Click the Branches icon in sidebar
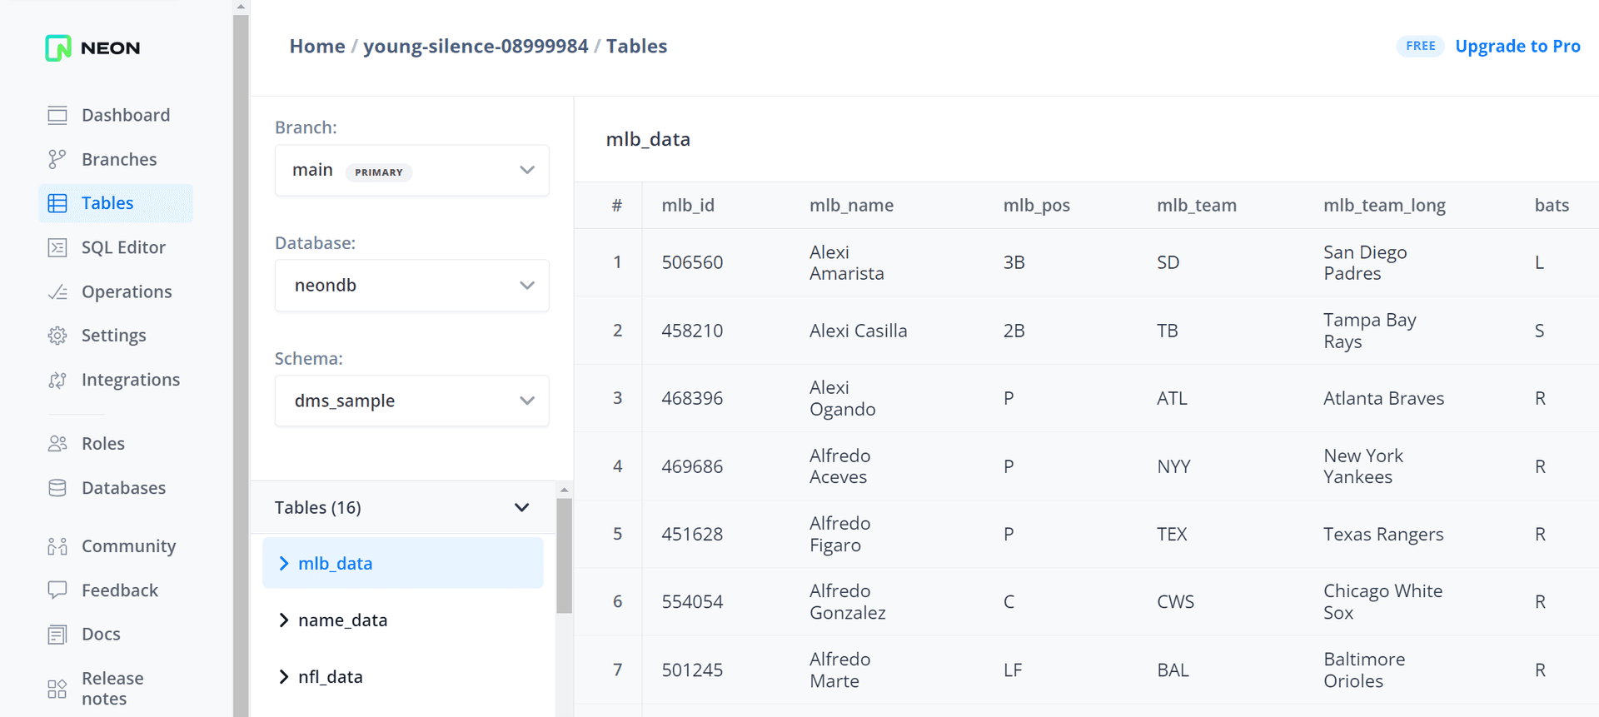1599x717 pixels. pos(57,159)
